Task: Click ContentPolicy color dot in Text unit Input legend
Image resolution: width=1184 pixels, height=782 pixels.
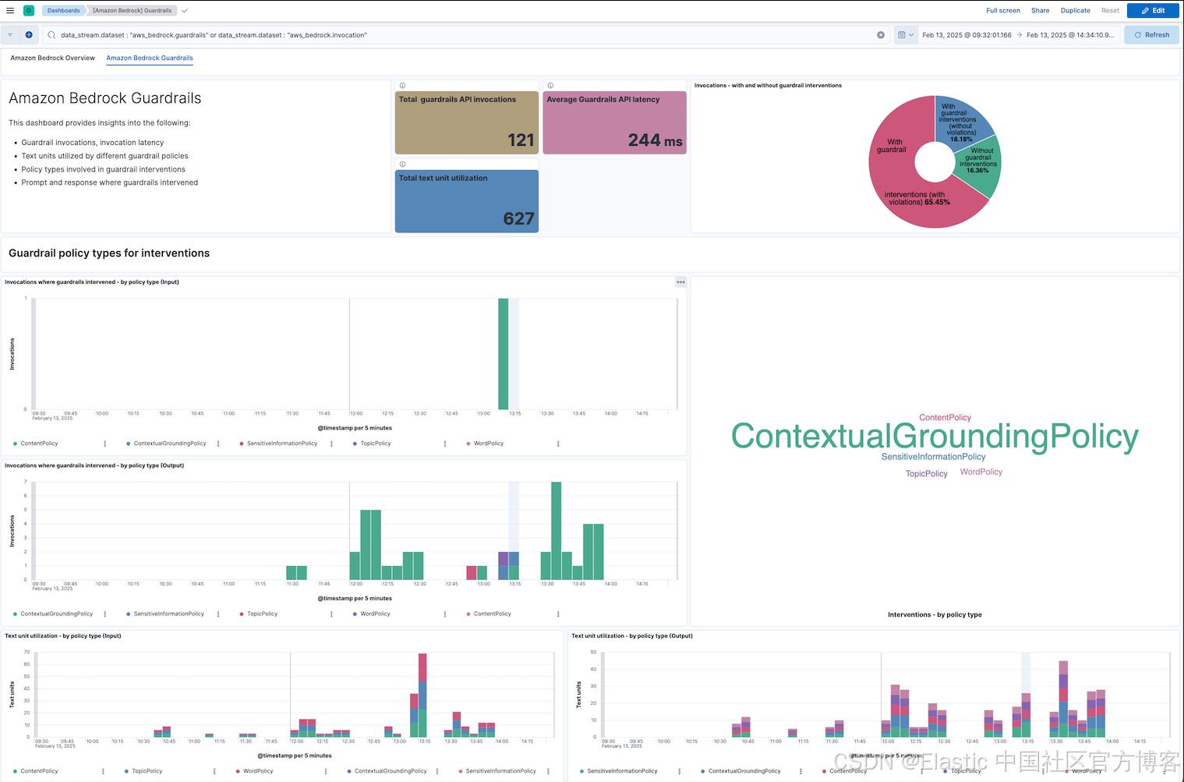Action: point(16,771)
